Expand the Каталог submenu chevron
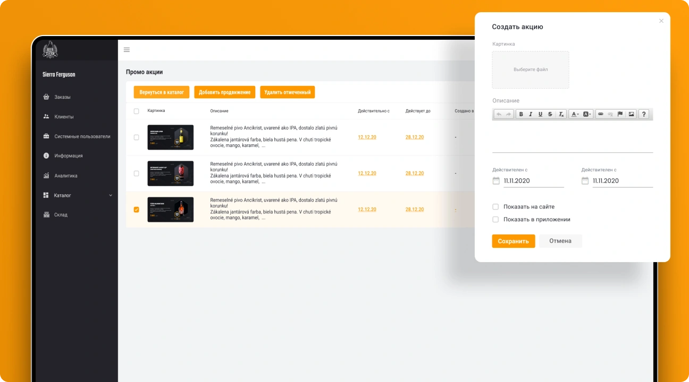689x382 pixels. (111, 195)
